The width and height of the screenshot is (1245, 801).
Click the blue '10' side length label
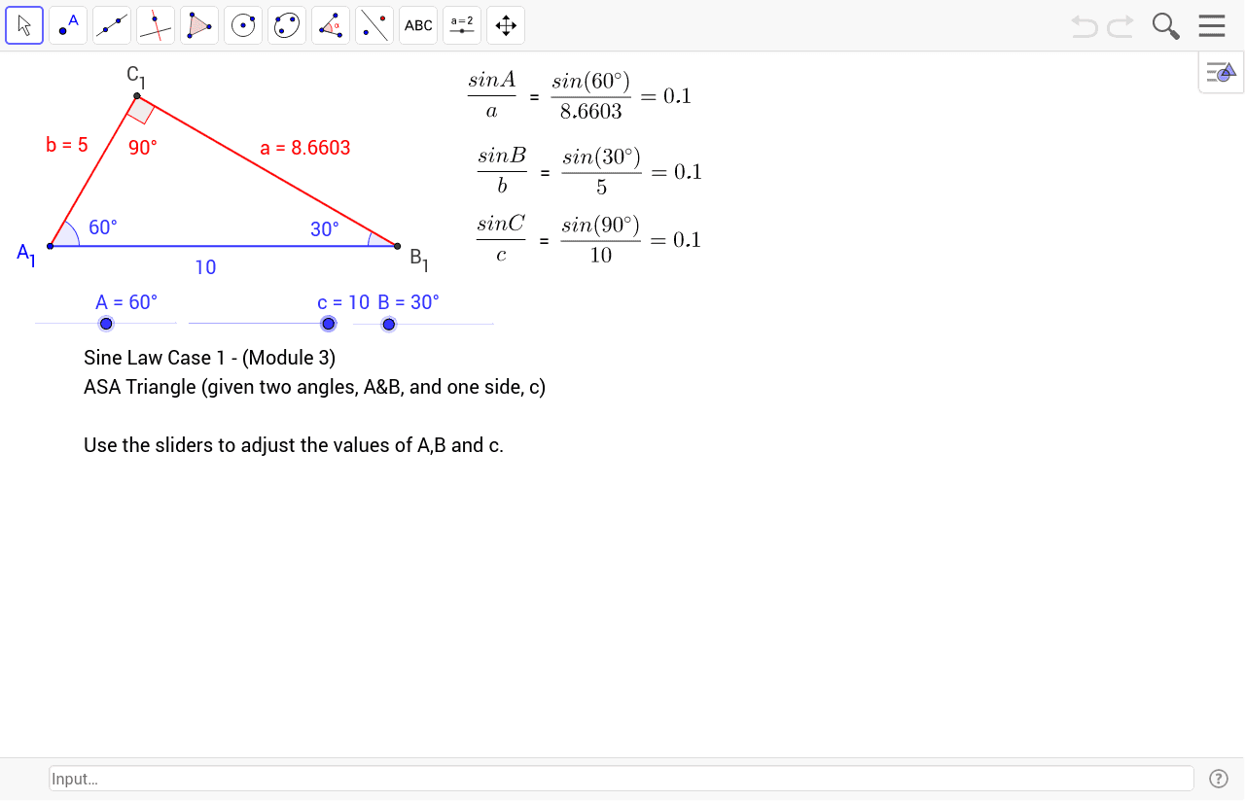[x=205, y=267]
